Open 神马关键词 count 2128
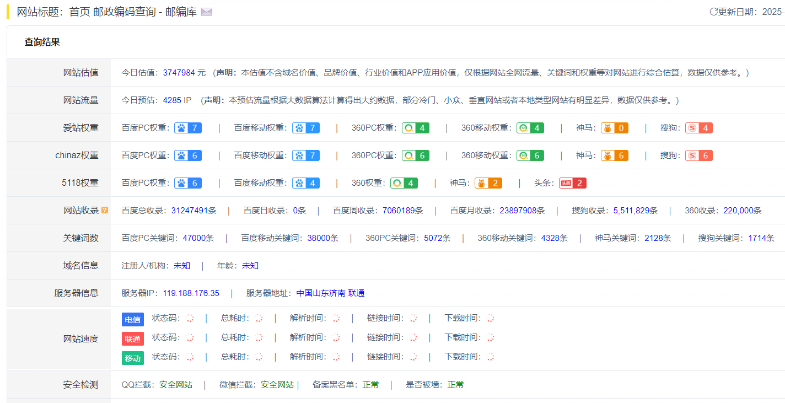This screenshot has width=785, height=403. click(654, 238)
